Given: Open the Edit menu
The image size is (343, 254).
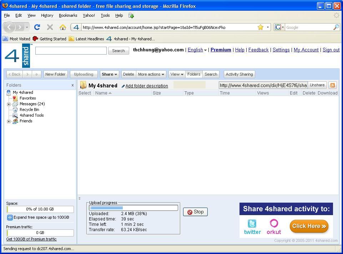Looking at the screenshot, I should tap(19, 15).
